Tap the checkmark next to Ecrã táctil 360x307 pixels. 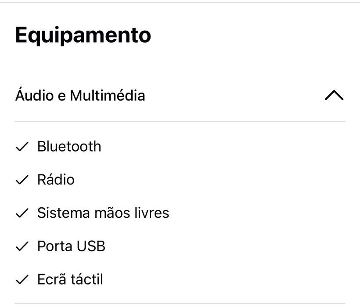point(22,280)
